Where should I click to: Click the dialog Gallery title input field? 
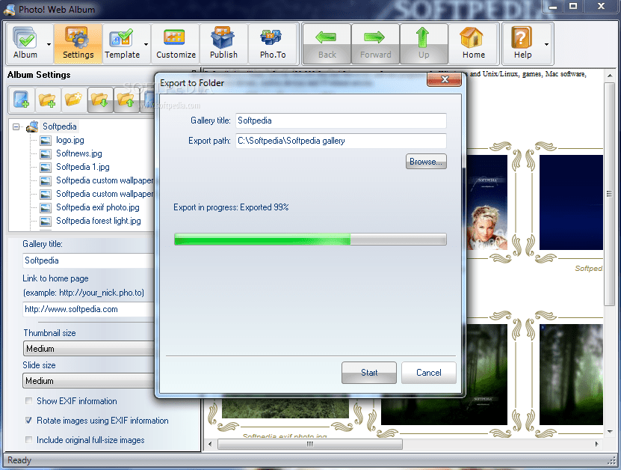(341, 120)
